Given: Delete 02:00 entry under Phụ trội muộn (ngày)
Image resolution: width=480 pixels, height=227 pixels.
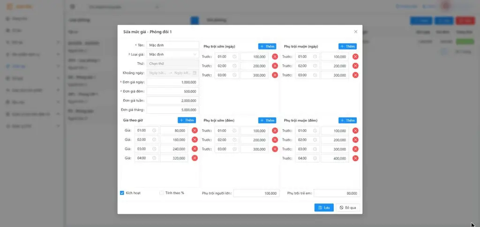Looking at the screenshot, I should [355, 66].
